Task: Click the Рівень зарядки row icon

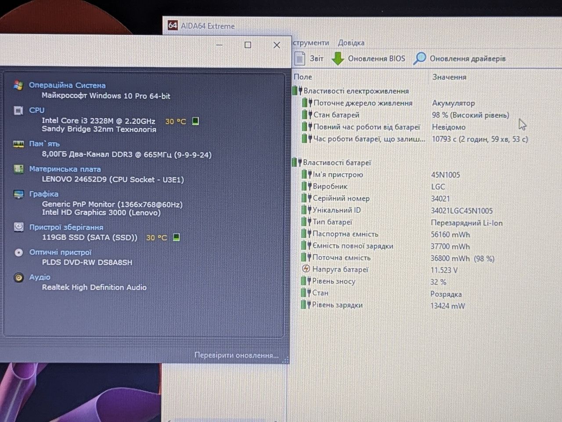Action: (306, 305)
